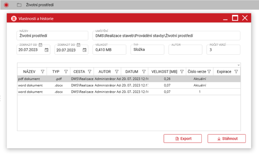The width and height of the screenshot is (259, 155).
Task: Click the filter icon in TYP column
Action: point(66,72)
